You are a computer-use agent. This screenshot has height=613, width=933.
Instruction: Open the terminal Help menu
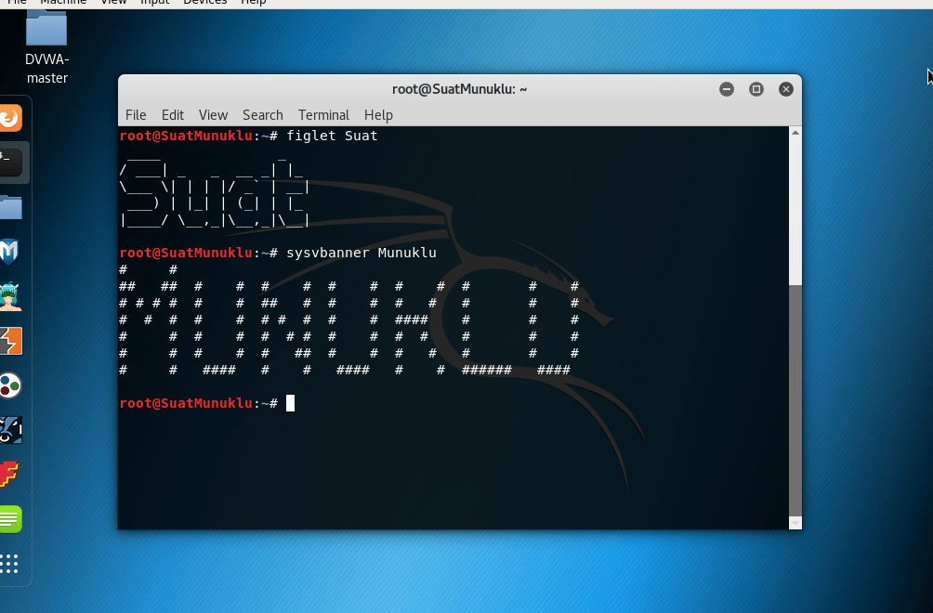(378, 115)
